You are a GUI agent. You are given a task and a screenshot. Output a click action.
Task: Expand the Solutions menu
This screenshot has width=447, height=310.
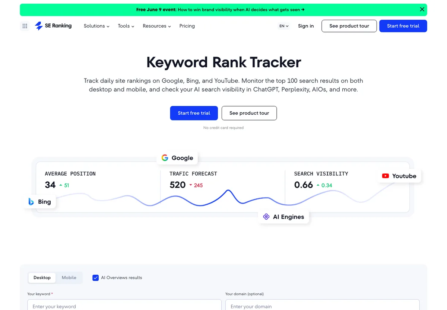pos(96,26)
